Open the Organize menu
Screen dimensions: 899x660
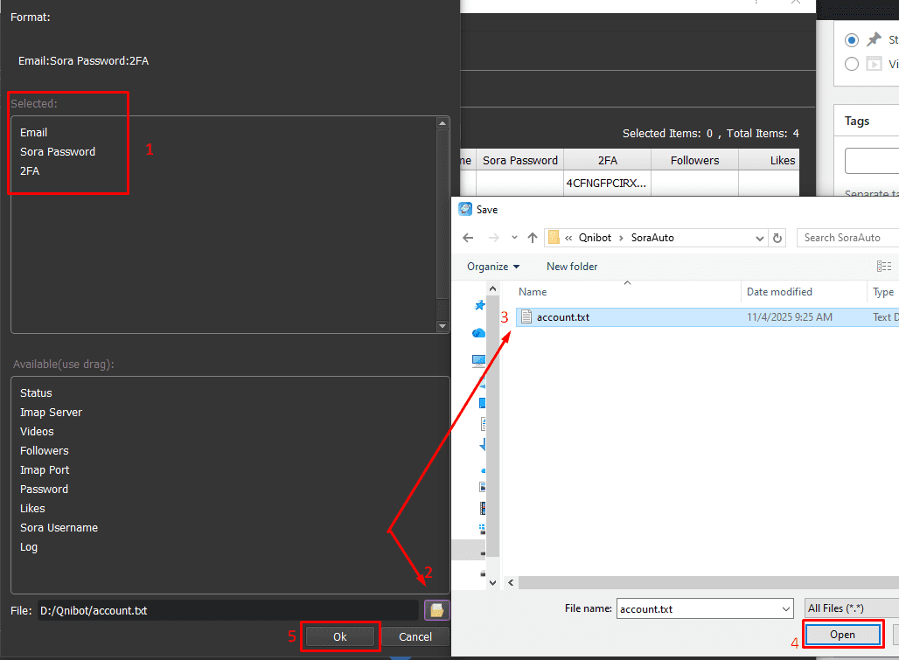492,267
